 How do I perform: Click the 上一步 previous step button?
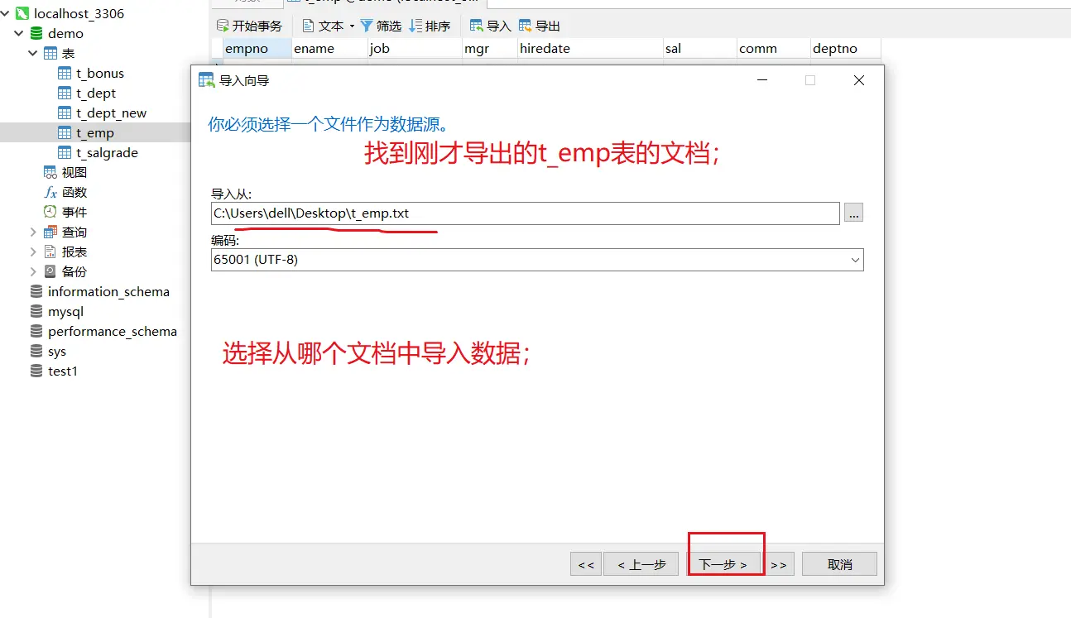coord(641,564)
